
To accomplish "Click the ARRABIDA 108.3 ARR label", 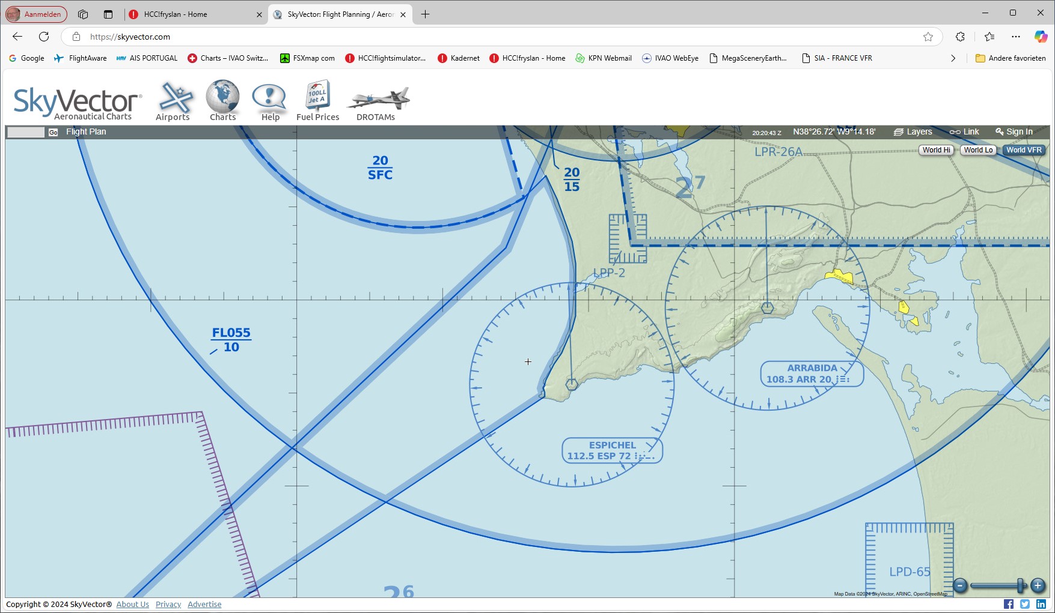I will pyautogui.click(x=812, y=373).
